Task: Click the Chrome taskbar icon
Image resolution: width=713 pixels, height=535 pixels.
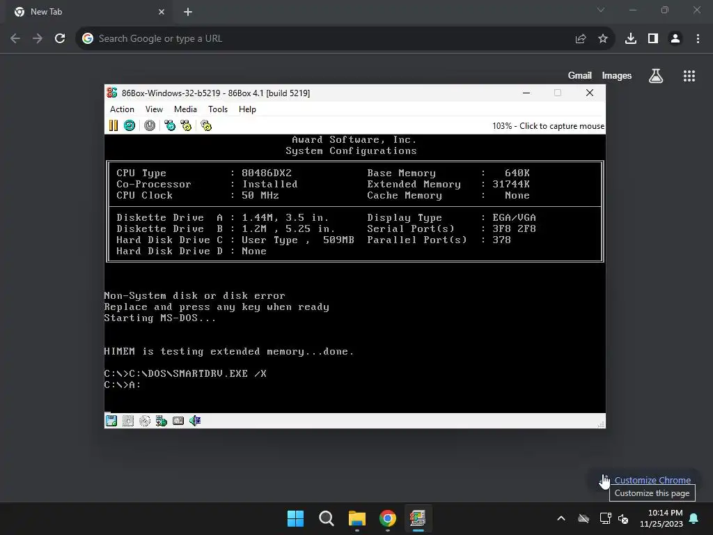Action: coord(388,518)
